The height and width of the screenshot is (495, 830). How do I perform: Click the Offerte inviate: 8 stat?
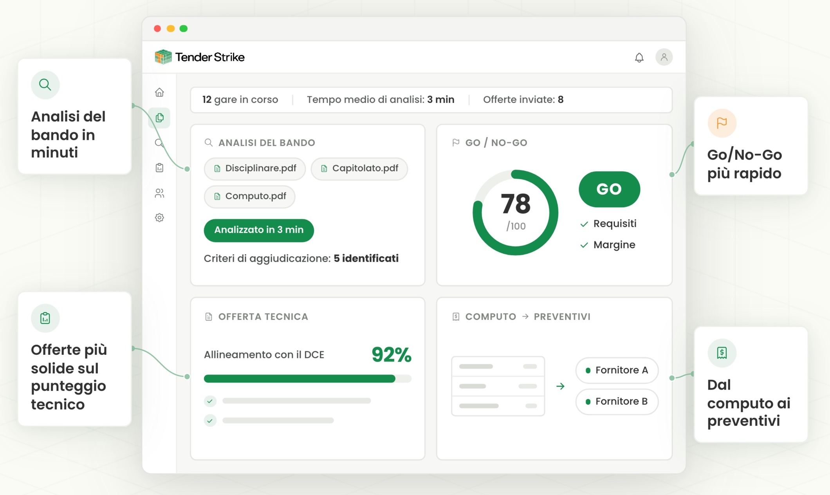(523, 99)
